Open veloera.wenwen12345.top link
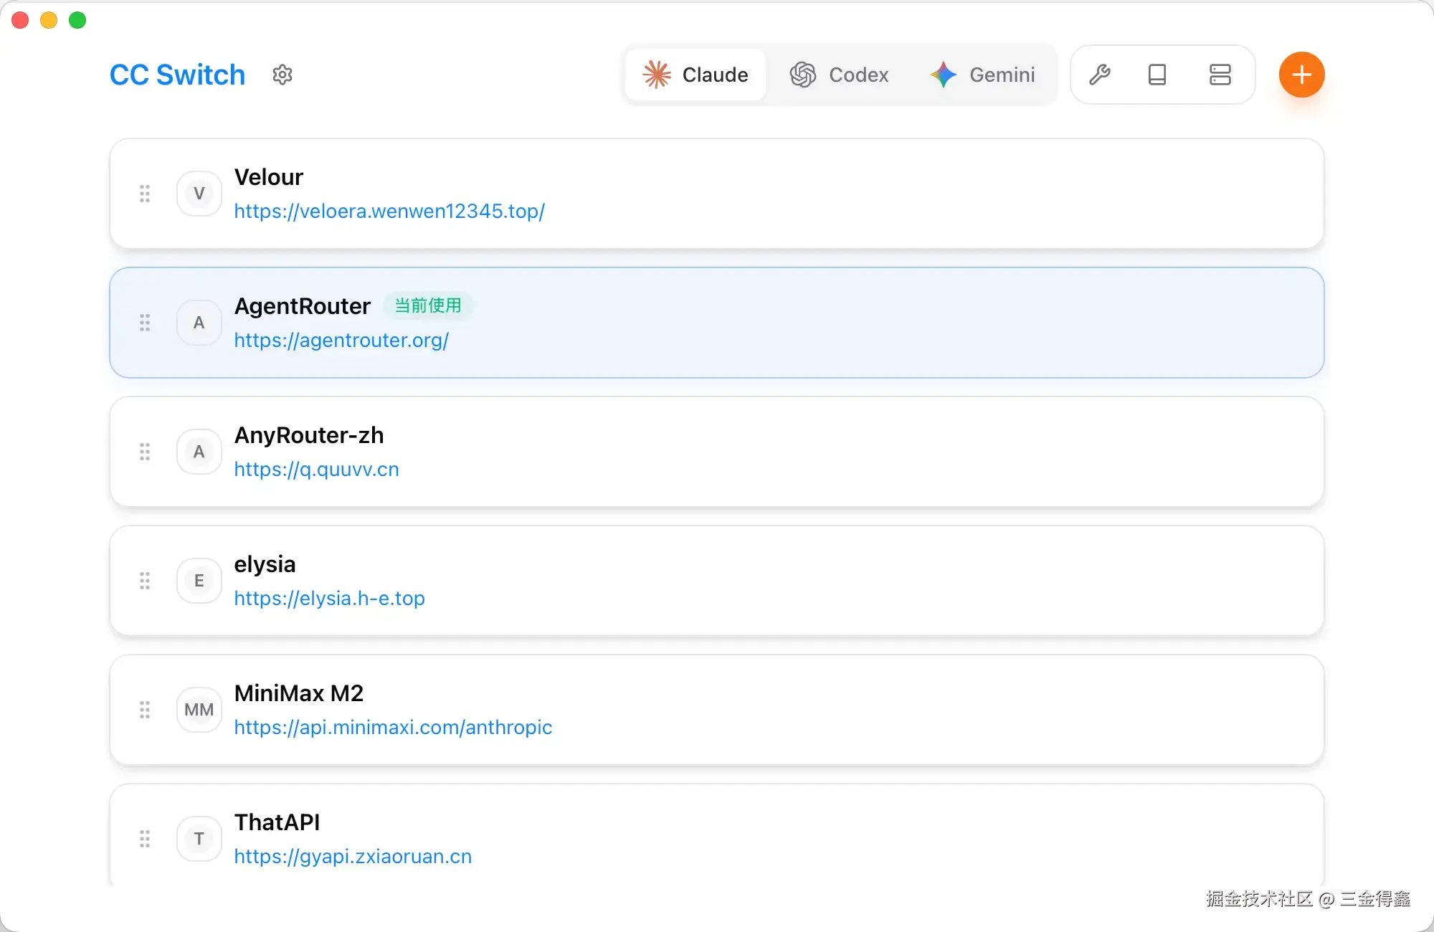 coord(389,211)
